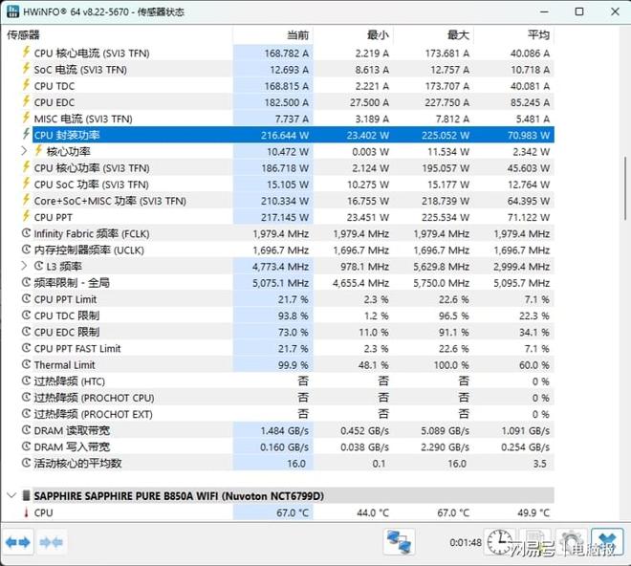Open the network remote-monitoring icon
Image resolution: width=631 pixels, height=566 pixels.
pos(399,542)
